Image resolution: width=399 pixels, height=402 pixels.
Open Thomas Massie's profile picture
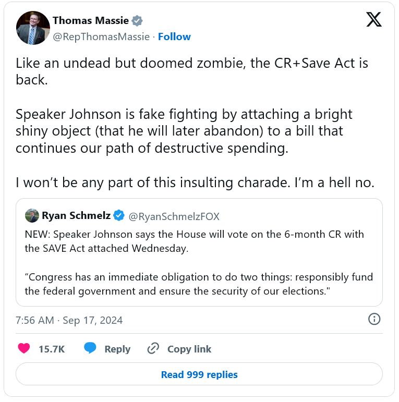33,28
